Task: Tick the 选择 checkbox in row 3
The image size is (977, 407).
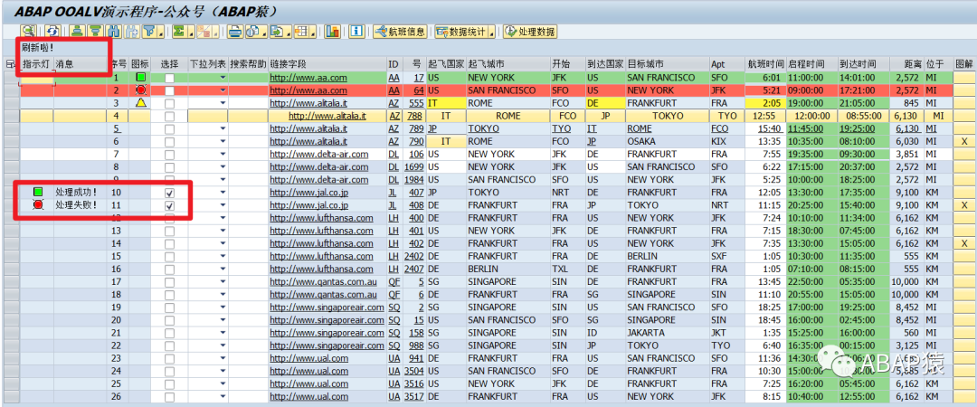Action: [169, 103]
